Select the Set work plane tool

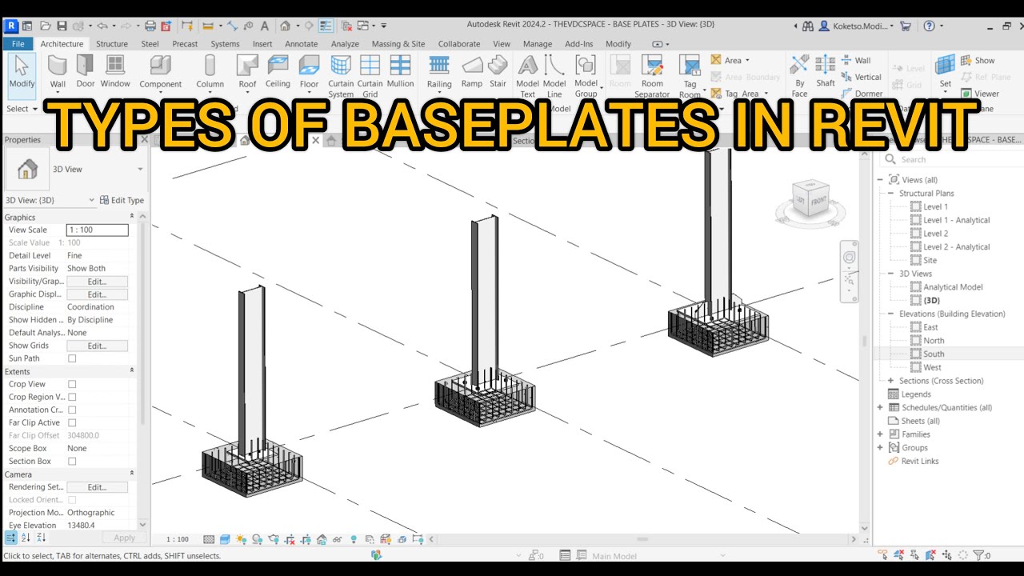[x=946, y=71]
